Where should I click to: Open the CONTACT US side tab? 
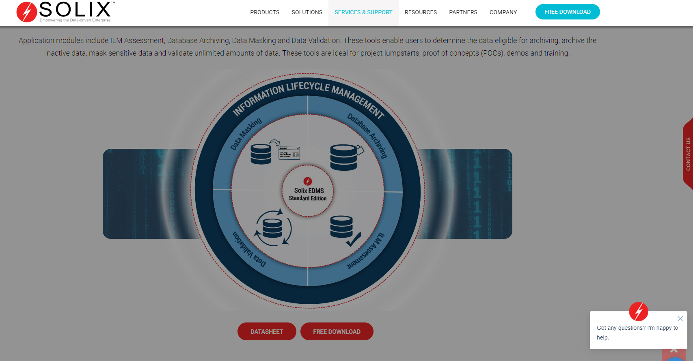[688, 154]
